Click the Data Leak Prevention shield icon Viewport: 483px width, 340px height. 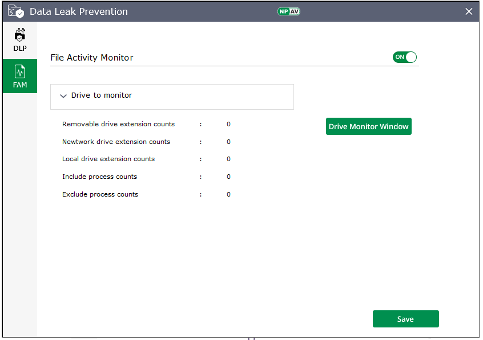click(x=15, y=11)
